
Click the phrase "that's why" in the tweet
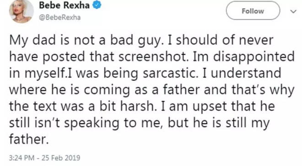pos(263,90)
